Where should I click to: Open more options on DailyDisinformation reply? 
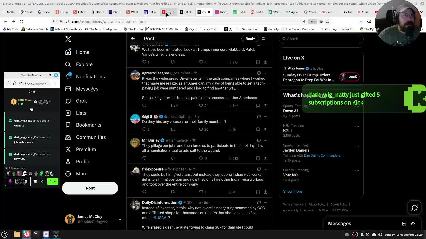[265, 203]
